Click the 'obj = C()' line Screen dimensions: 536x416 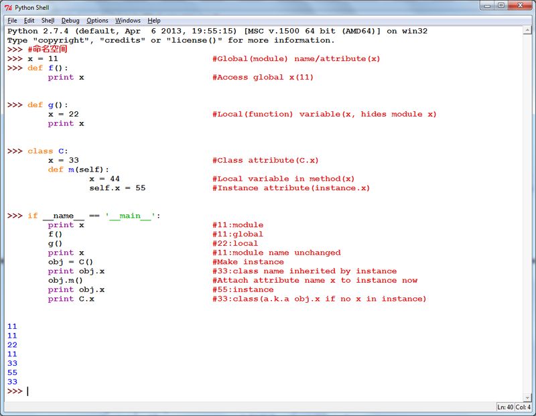(x=70, y=262)
